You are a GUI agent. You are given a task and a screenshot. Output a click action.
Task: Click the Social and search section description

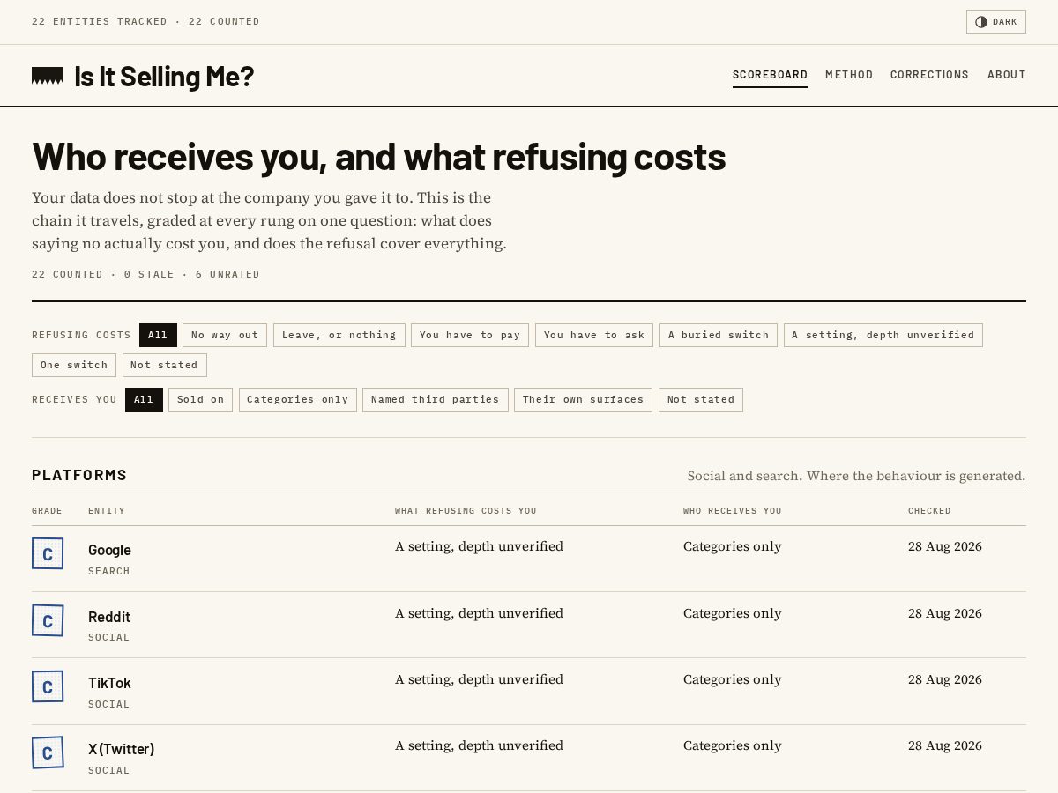coord(856,476)
